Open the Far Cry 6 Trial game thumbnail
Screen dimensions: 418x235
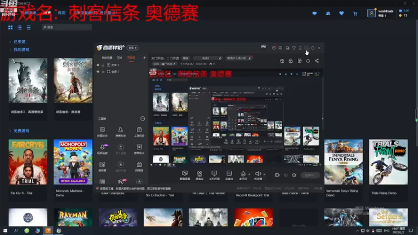pos(28,162)
